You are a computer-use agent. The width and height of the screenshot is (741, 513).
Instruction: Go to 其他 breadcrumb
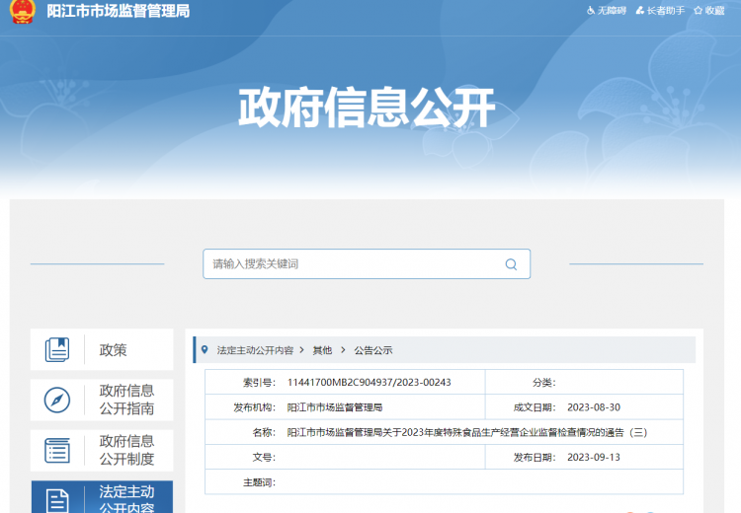click(x=322, y=350)
